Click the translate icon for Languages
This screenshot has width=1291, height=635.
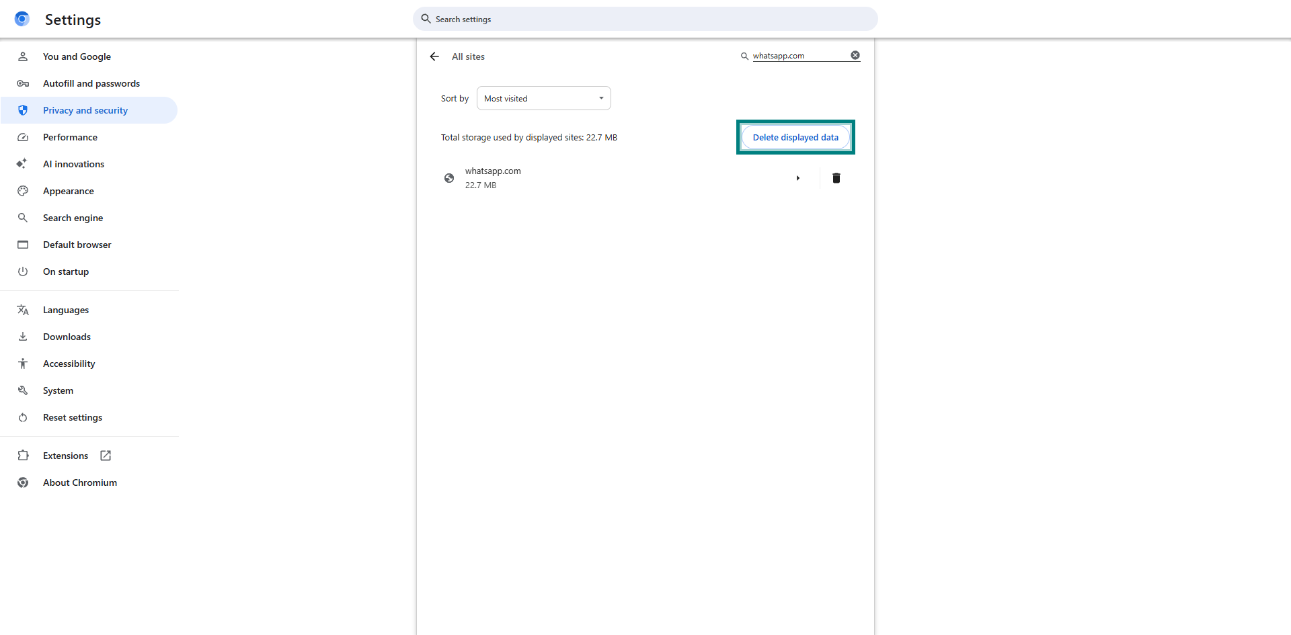click(23, 310)
